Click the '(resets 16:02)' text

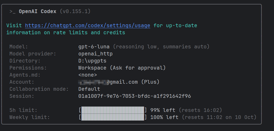[x=200, y=110]
